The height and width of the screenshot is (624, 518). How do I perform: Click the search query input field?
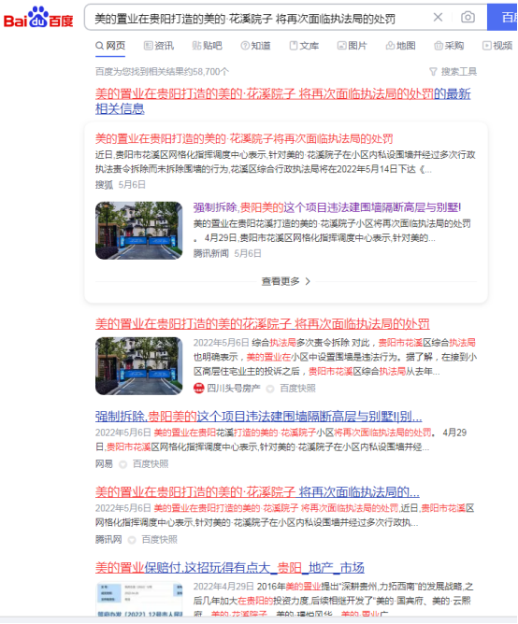(259, 18)
